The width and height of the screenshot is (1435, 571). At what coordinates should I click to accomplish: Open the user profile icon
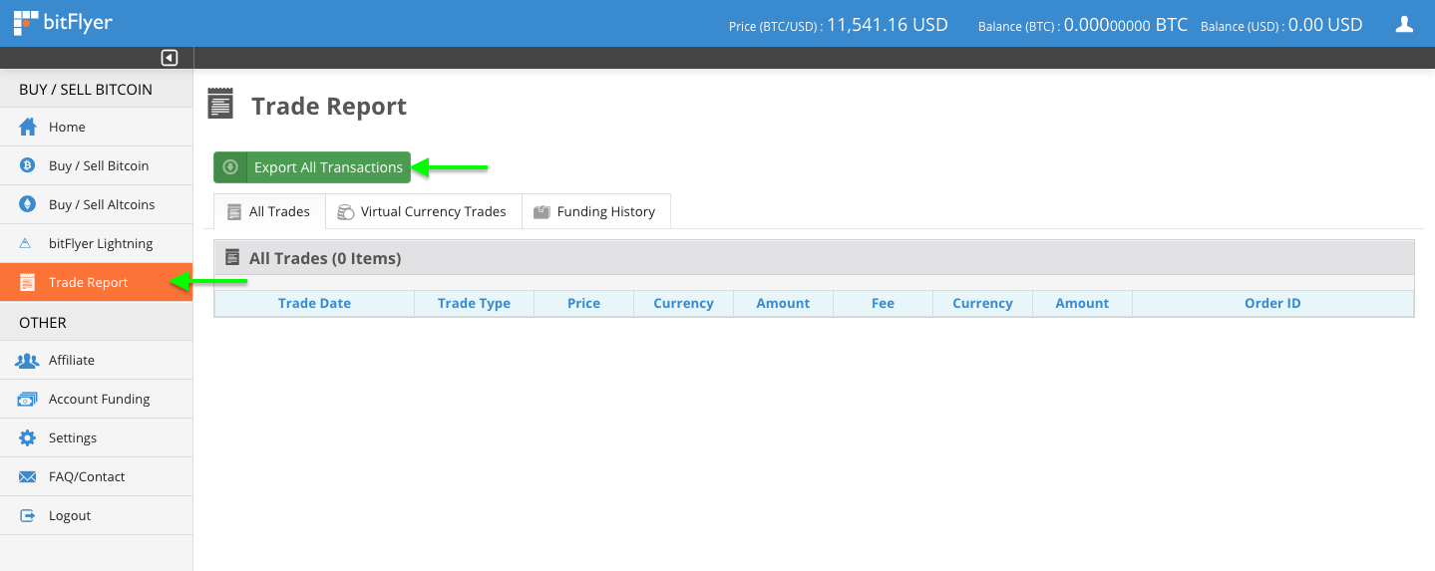pos(1404,24)
